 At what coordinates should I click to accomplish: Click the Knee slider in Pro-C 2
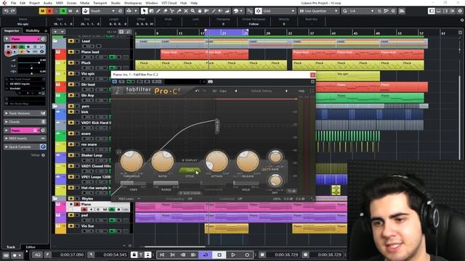(x=133, y=183)
